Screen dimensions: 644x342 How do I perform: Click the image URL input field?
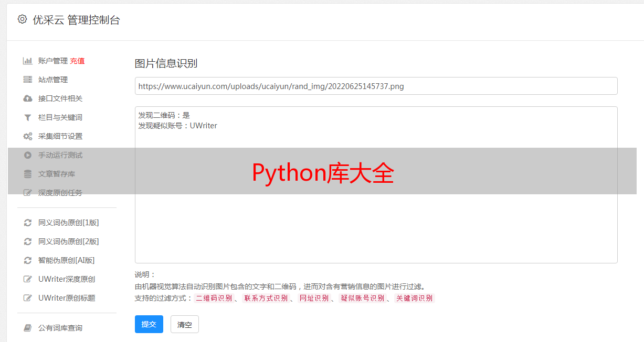coord(376,86)
